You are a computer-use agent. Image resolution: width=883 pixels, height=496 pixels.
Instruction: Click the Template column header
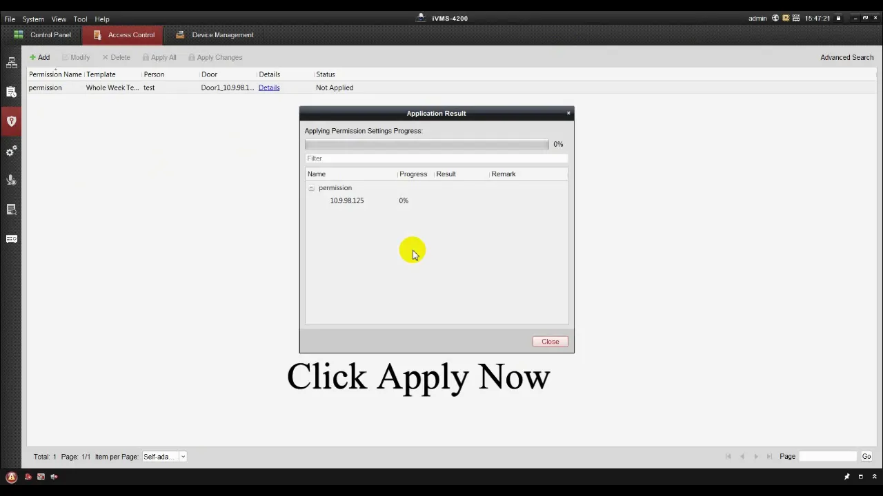tap(101, 74)
